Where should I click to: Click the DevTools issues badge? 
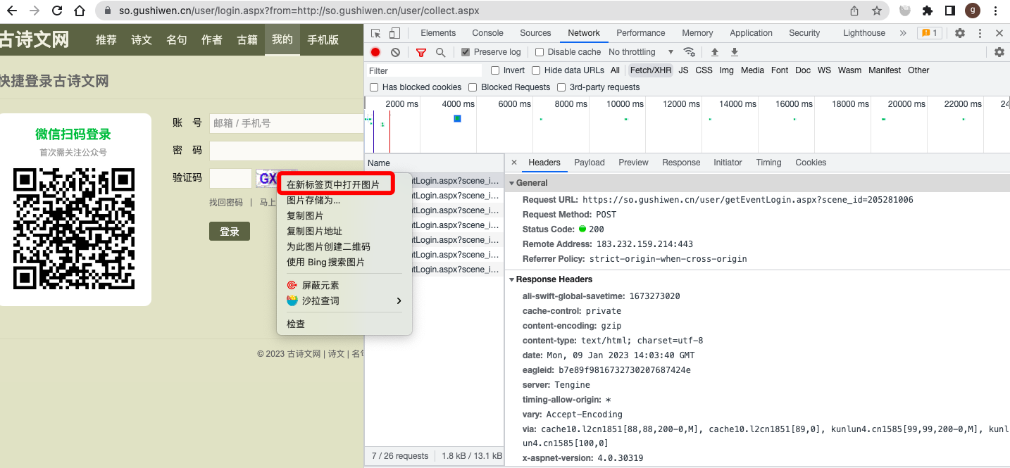(928, 33)
